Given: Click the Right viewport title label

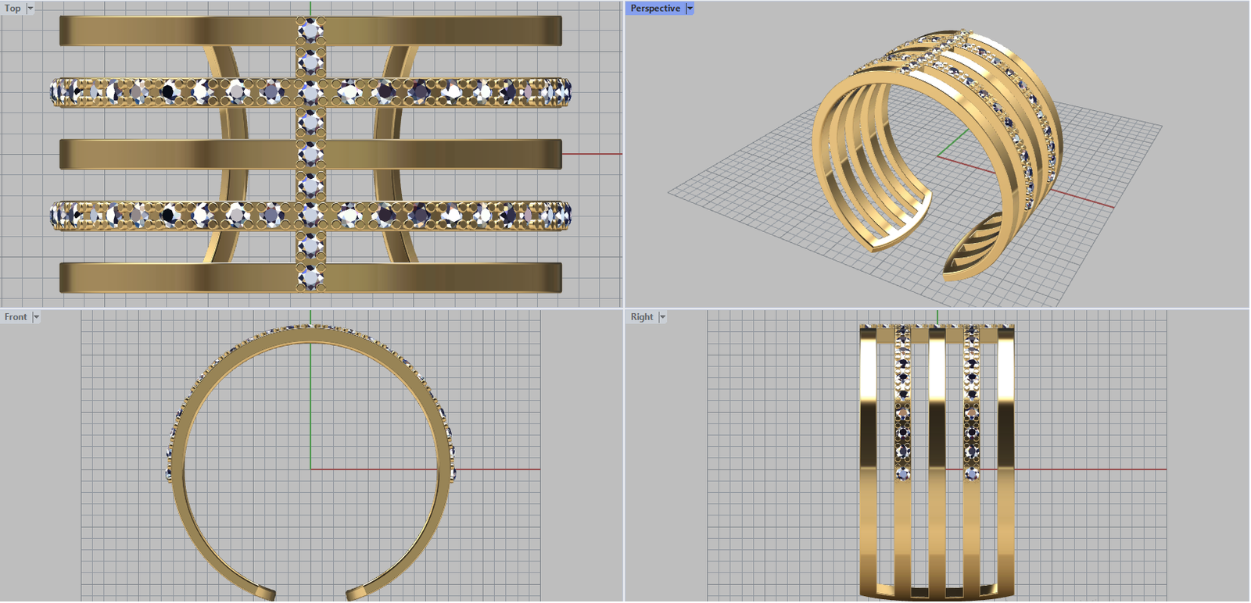Looking at the screenshot, I should click(642, 317).
